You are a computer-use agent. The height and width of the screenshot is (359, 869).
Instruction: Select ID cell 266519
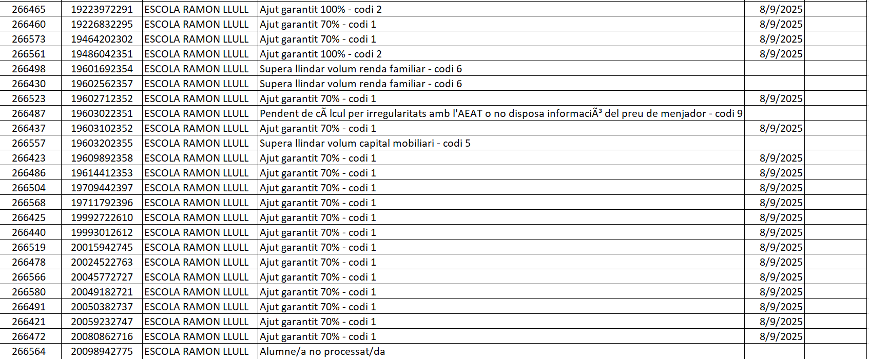(x=29, y=247)
